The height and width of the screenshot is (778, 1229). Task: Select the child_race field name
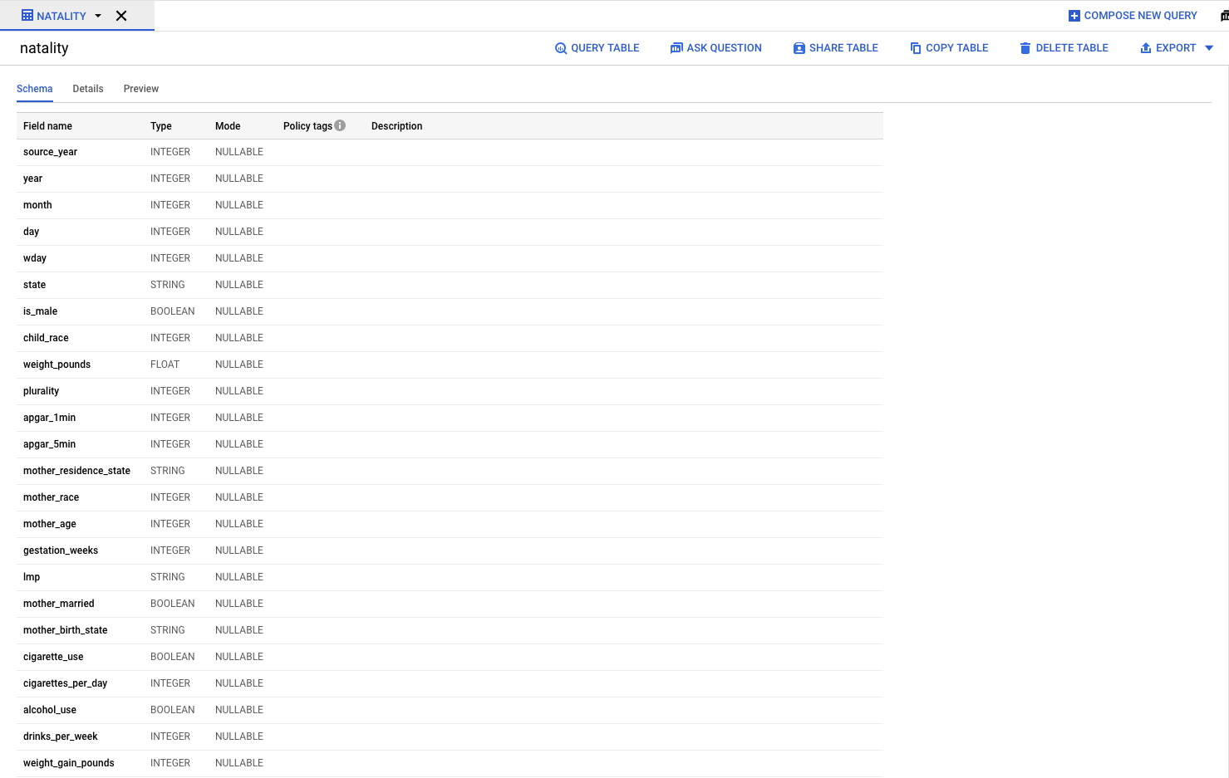click(x=46, y=338)
